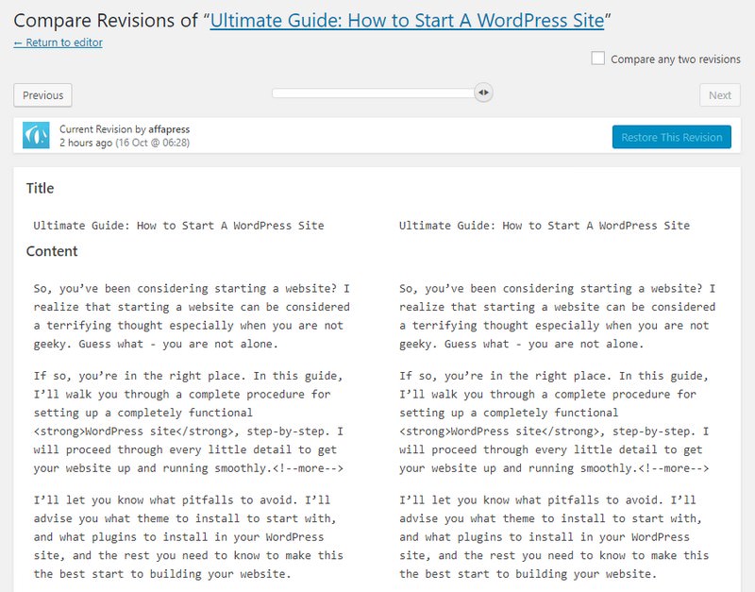Click the page heading "Compare Revisions of"

point(104,14)
